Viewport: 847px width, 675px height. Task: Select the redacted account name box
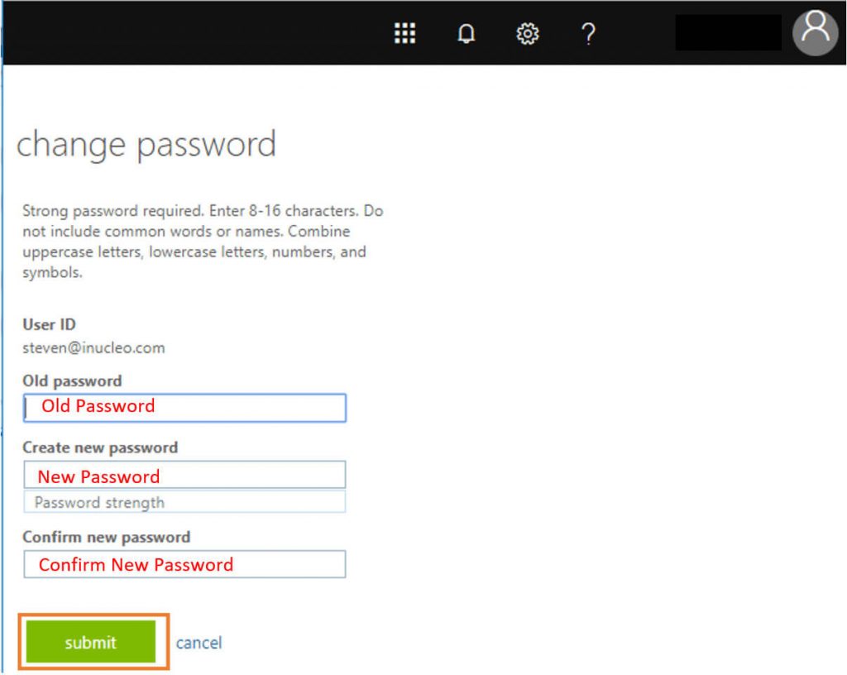click(x=728, y=32)
